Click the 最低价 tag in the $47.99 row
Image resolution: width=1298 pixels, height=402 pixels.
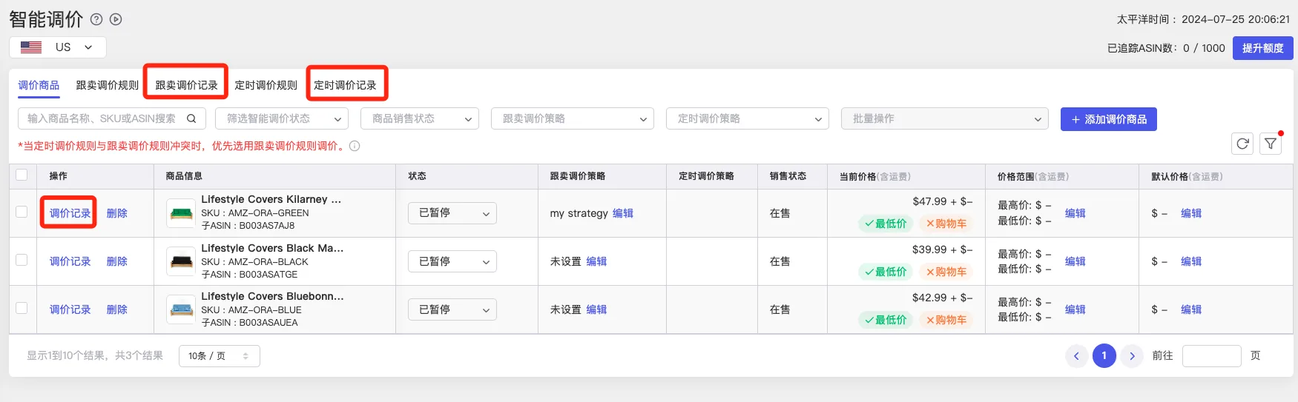click(885, 224)
